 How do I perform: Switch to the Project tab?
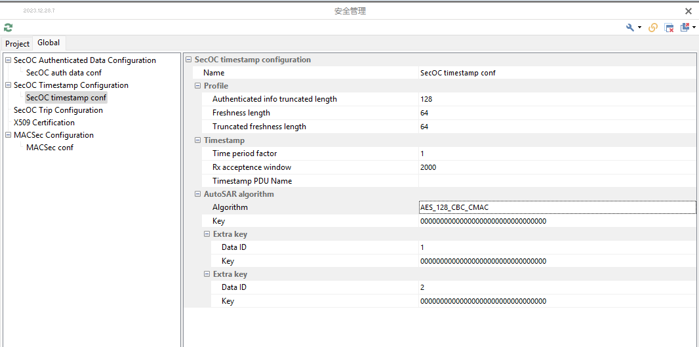(x=18, y=44)
